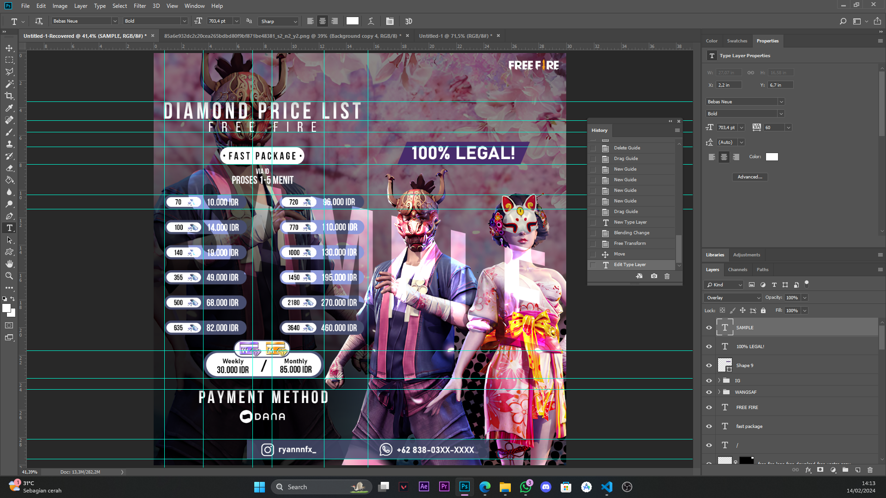Image resolution: width=886 pixels, height=498 pixels.
Task: Open the Sharp anti-aliasing dropdown
Action: [279, 21]
